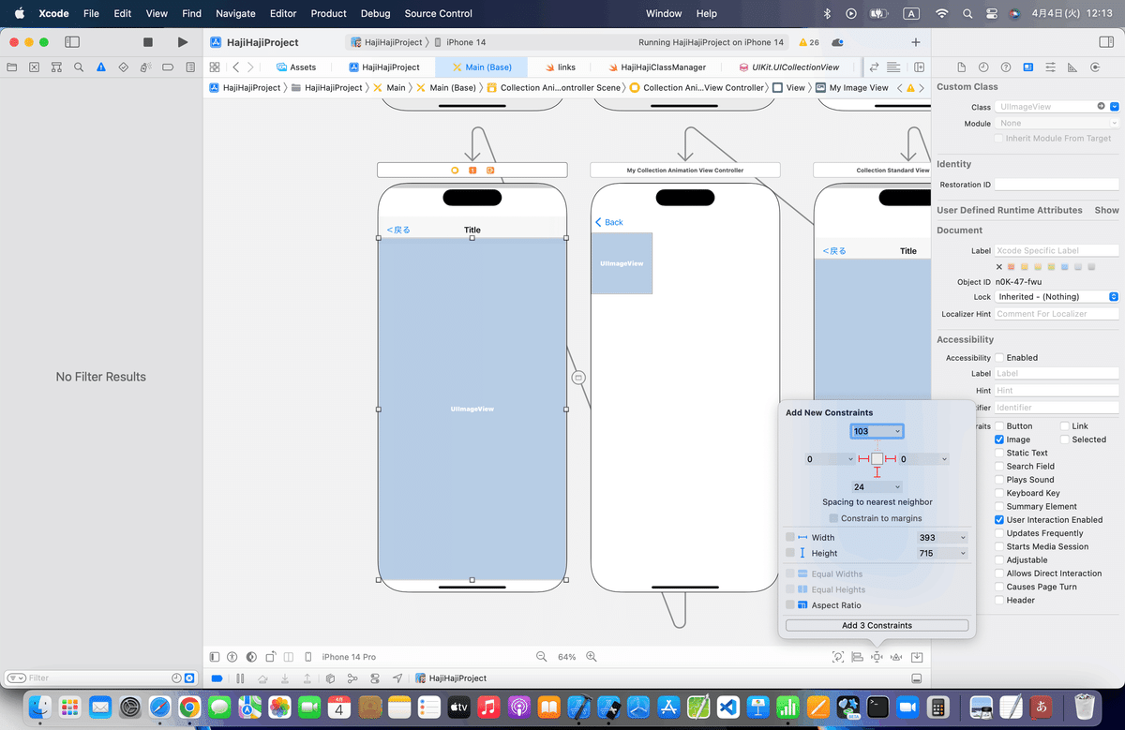Zoom in the storyboard canvas

pos(592,657)
